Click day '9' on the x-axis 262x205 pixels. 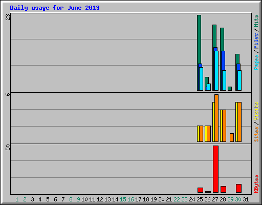click(x=78, y=199)
